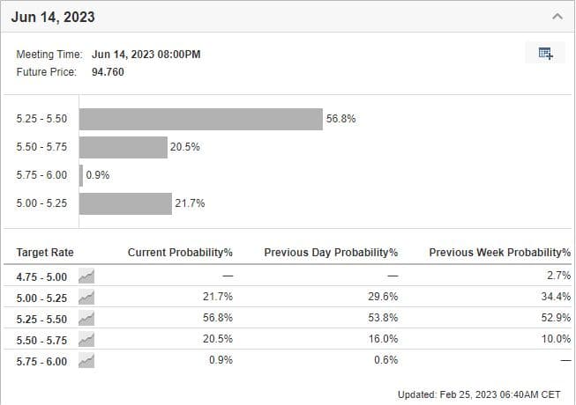Open chart icon for 5.75 - 6.00 row
Viewport: 576px width, 405px height.
pos(86,360)
